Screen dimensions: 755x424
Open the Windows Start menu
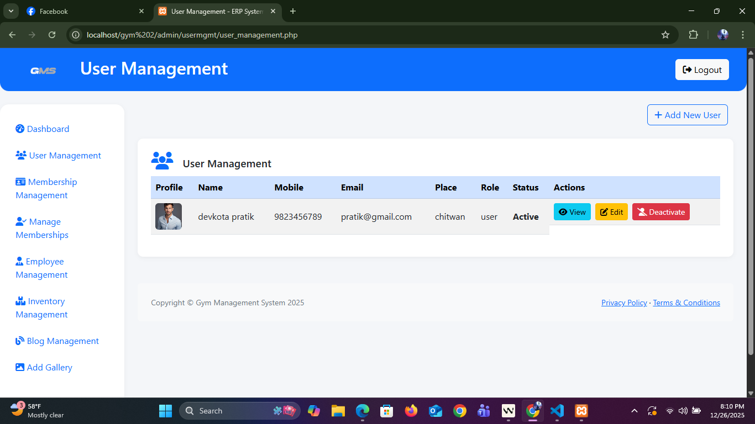pos(165,411)
